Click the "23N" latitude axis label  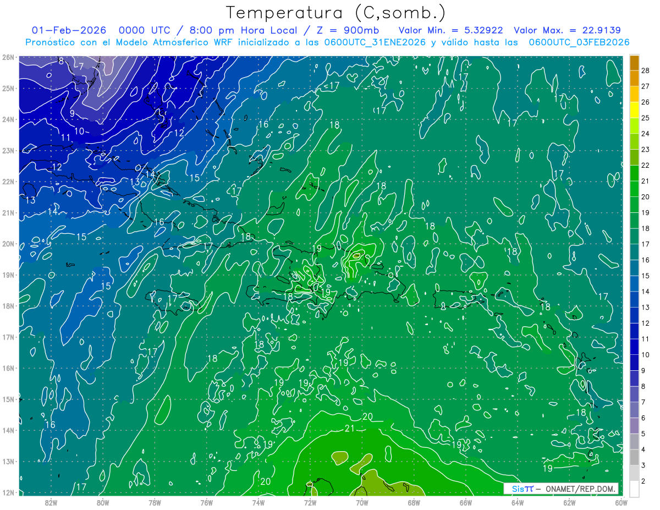pos(8,150)
